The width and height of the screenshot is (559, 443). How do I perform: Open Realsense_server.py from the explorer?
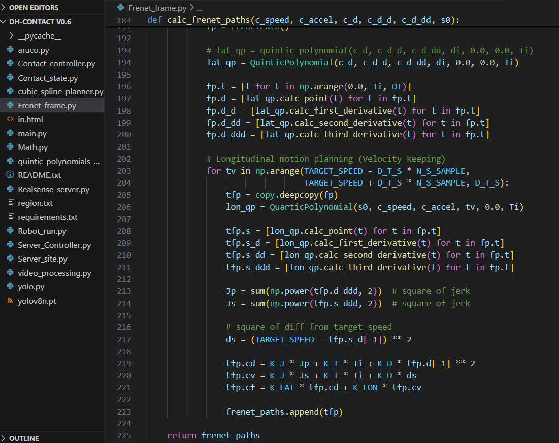pyautogui.click(x=53, y=189)
